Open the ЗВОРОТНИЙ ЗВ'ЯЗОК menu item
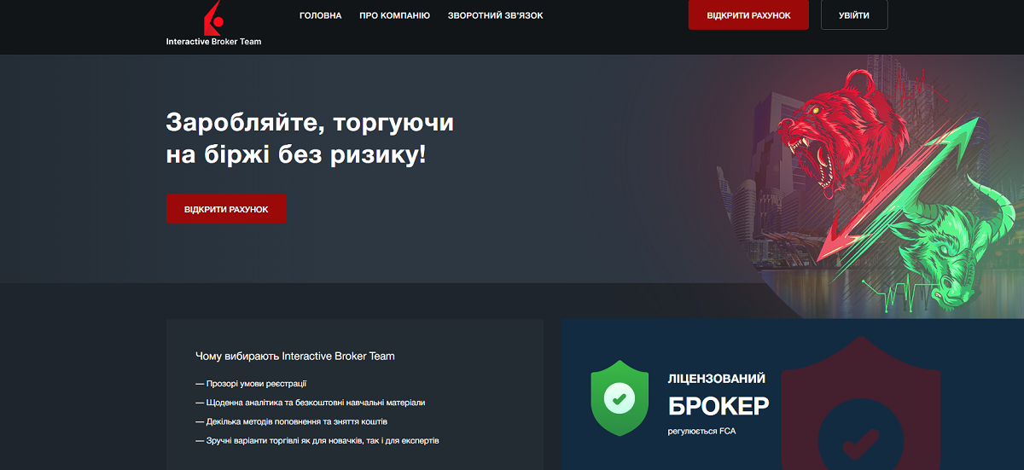1024x470 pixels. [495, 15]
